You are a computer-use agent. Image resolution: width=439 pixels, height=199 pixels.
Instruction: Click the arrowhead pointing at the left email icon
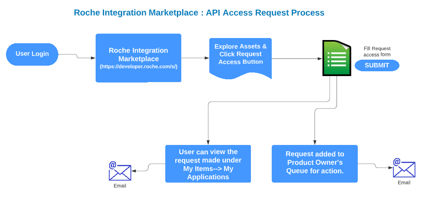(x=134, y=171)
